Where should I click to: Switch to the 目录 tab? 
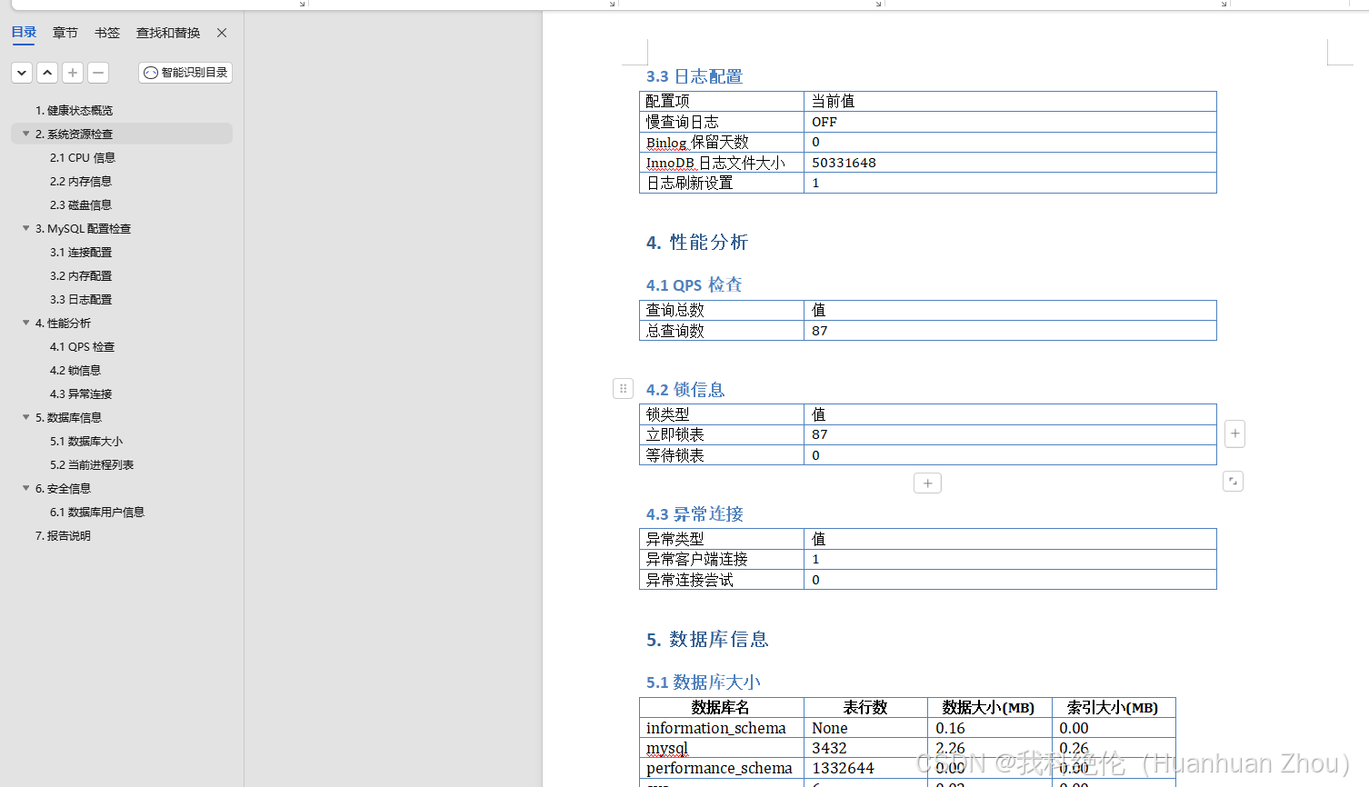[x=24, y=33]
